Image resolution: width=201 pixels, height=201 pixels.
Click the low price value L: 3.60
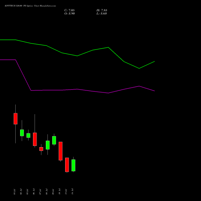[102, 14]
